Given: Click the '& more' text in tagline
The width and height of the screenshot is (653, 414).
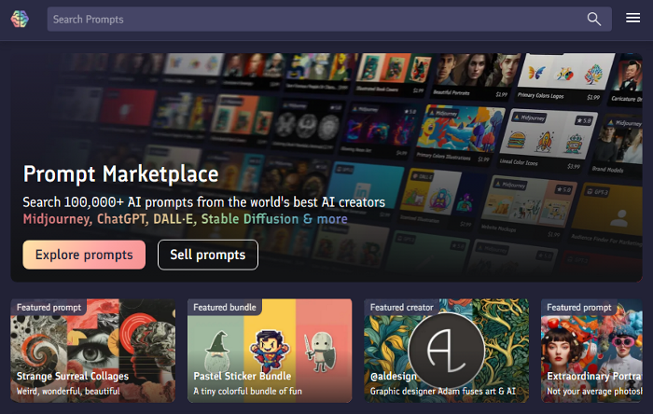Looking at the screenshot, I should (x=326, y=219).
